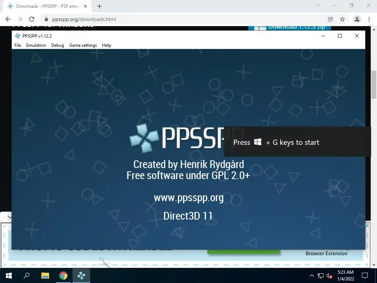Go forward in Chrome browser
The width and height of the screenshot is (377, 283).
20,19
